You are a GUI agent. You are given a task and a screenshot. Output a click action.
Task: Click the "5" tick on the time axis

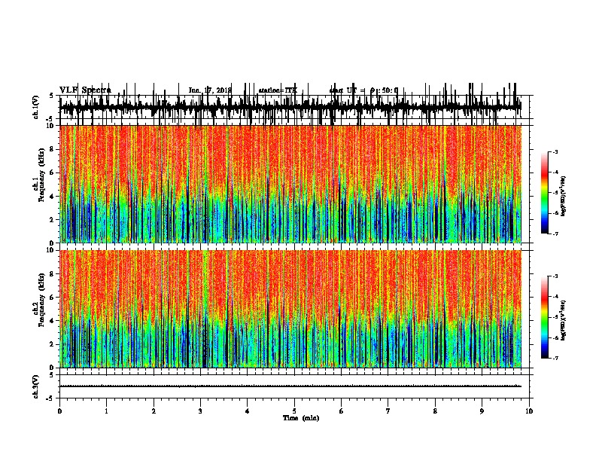[294, 411]
